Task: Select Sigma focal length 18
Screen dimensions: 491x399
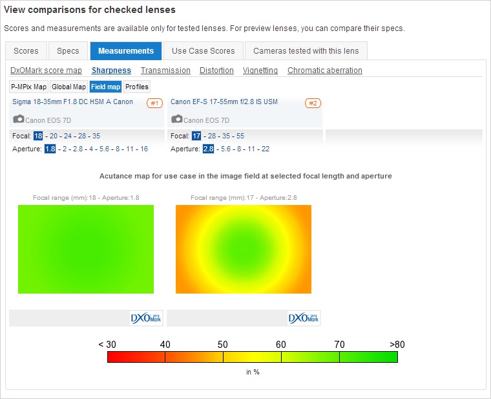Action: 38,136
